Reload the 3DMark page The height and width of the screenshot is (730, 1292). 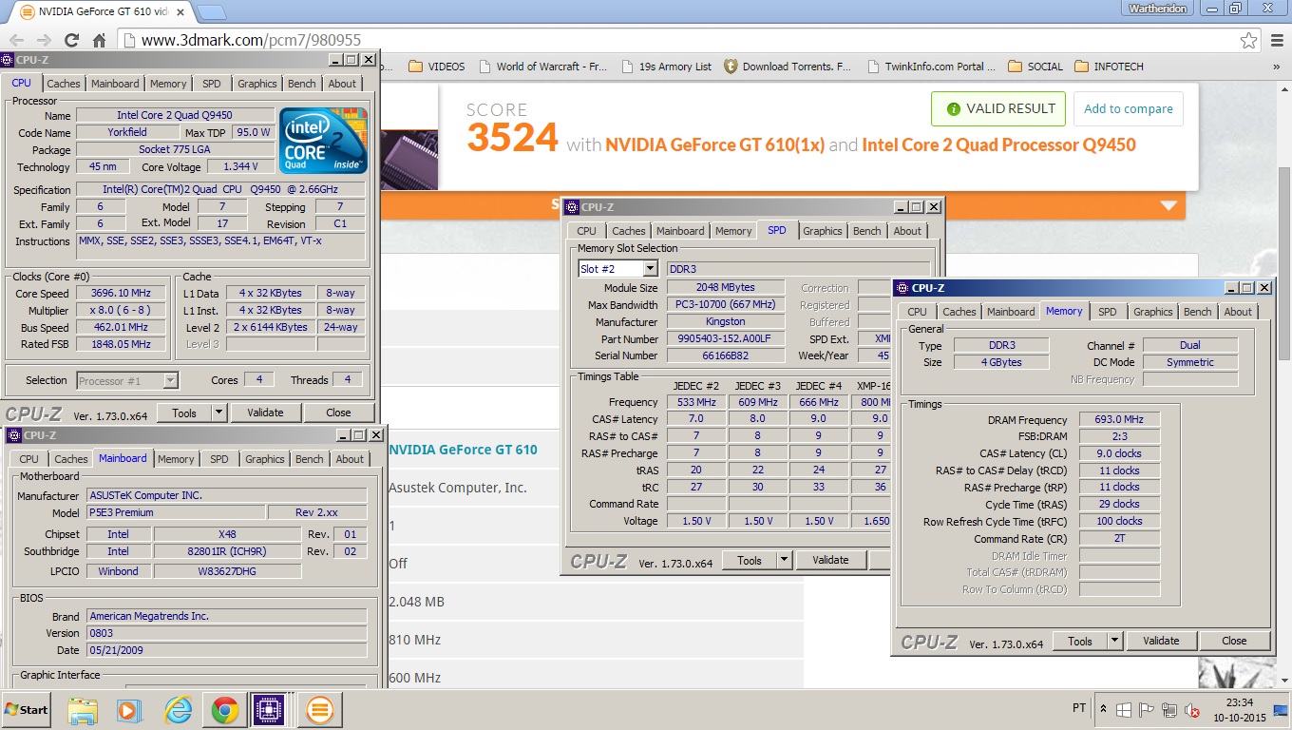(x=71, y=40)
